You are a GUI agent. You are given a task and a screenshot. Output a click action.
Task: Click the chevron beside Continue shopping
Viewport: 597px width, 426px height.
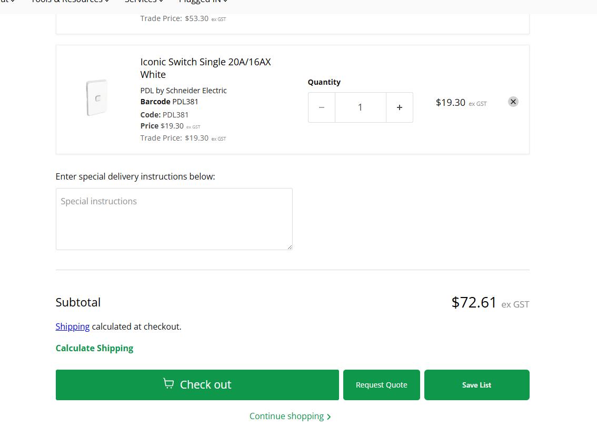point(329,417)
